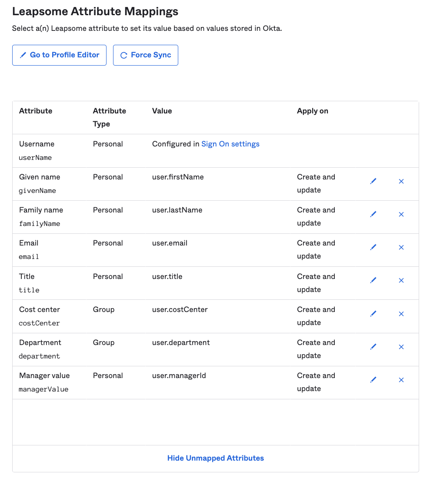Hide Unmapped Attributes
The width and height of the screenshot is (430, 478).
(216, 458)
